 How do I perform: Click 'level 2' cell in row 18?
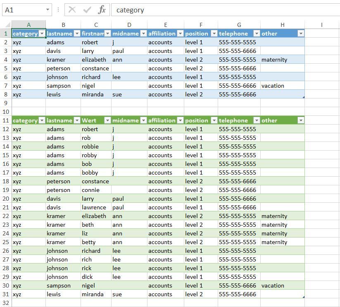coord(201,181)
